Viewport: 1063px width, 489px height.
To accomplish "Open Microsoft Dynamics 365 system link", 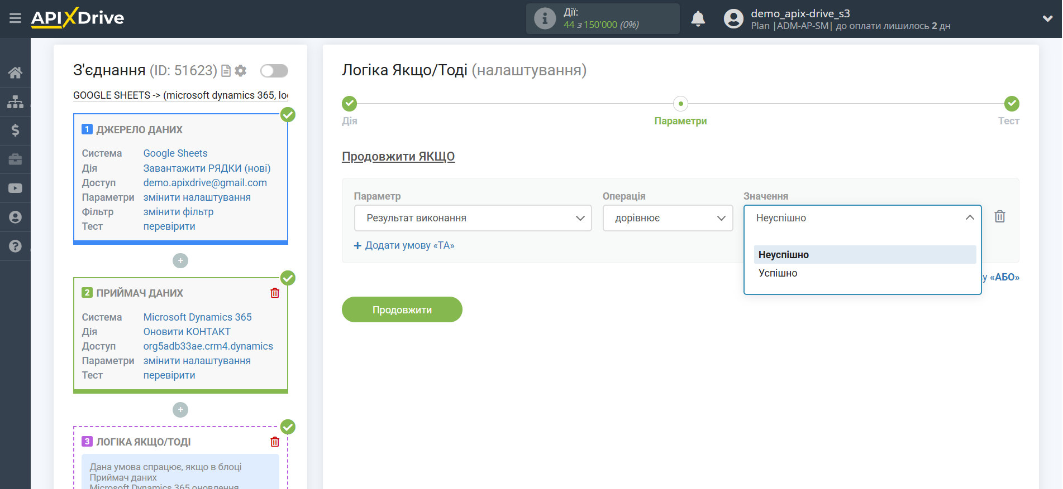I will click(x=198, y=317).
